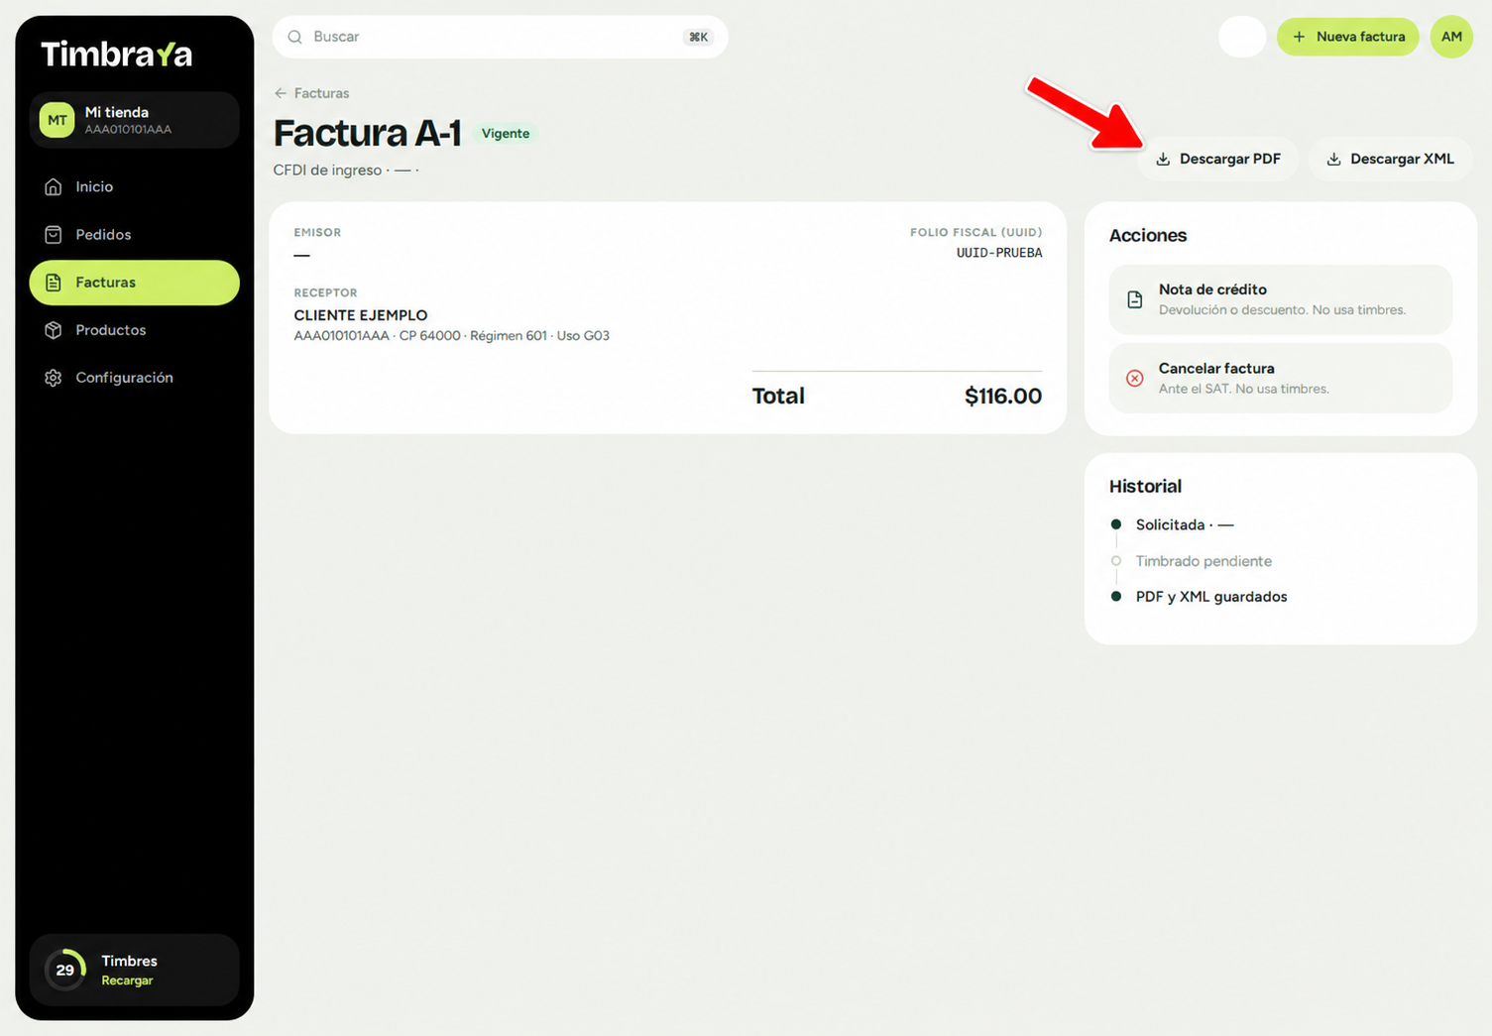Click the MT store avatar
The height and width of the screenshot is (1036, 1492).
(x=57, y=120)
